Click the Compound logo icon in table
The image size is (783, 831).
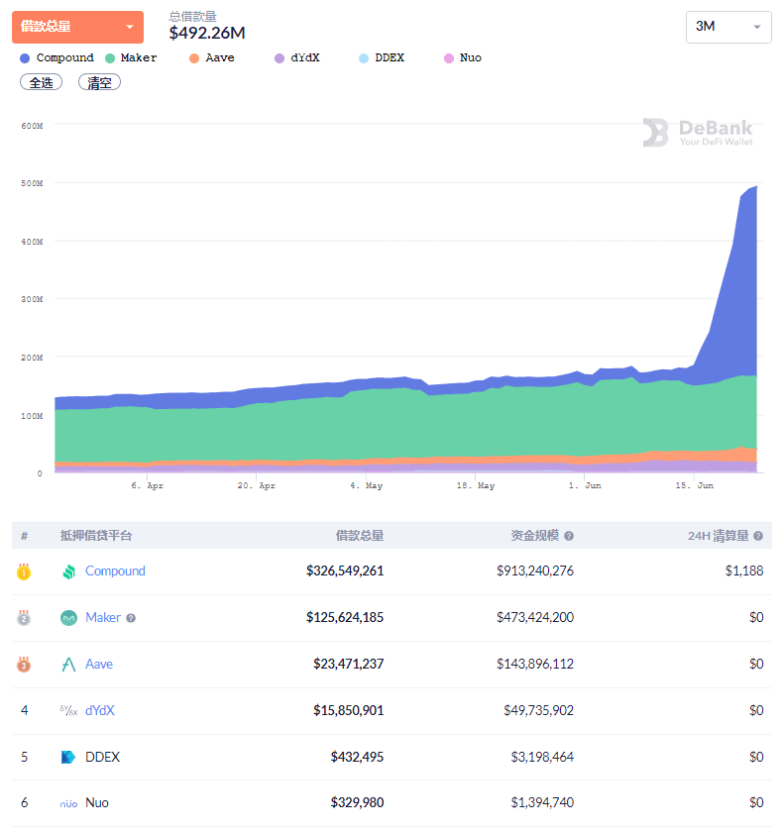[69, 571]
